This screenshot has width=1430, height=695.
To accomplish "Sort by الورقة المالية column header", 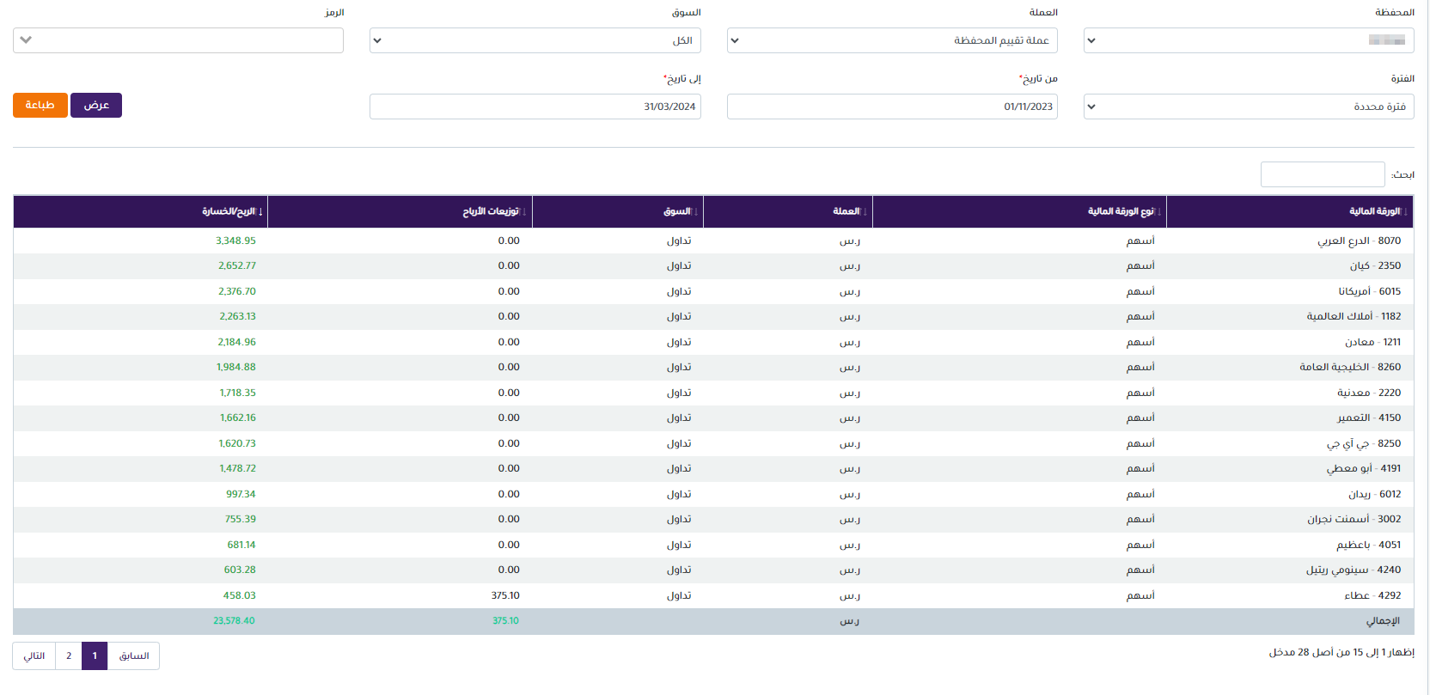I will click(1373, 211).
